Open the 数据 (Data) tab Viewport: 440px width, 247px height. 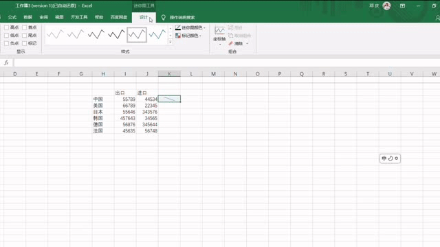pos(27,17)
